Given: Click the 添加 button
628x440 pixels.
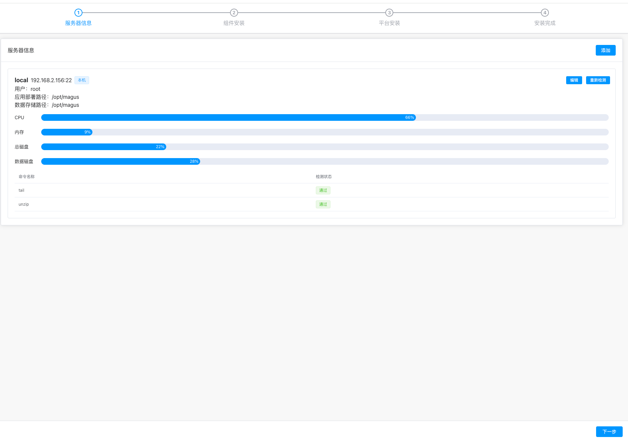Looking at the screenshot, I should [x=605, y=50].
